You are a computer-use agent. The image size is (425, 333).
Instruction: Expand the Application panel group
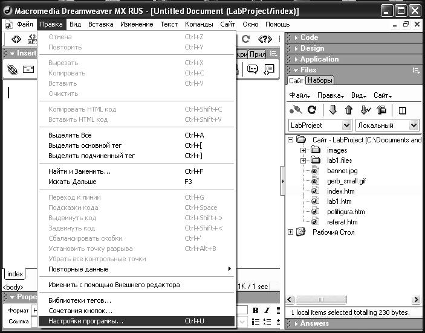pyautogui.click(x=296, y=59)
